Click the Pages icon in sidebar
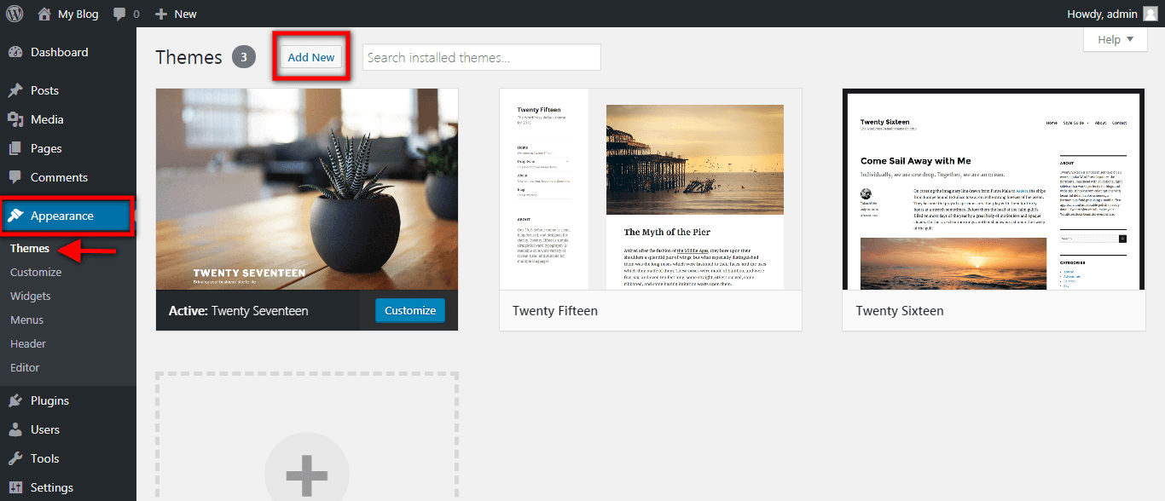 15,148
